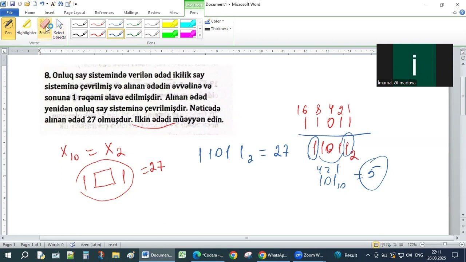Image resolution: width=466 pixels, height=262 pixels.
Task: Select the Highlighter tool
Action: point(27,28)
